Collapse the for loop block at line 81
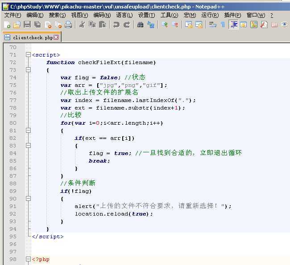Image resolution: width=290 pixels, height=265 pixels. (x=28, y=130)
